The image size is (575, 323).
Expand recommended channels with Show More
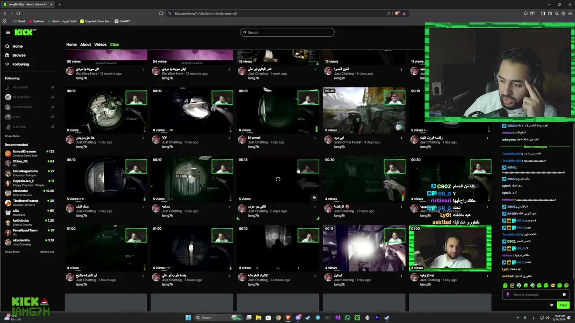click(x=12, y=252)
